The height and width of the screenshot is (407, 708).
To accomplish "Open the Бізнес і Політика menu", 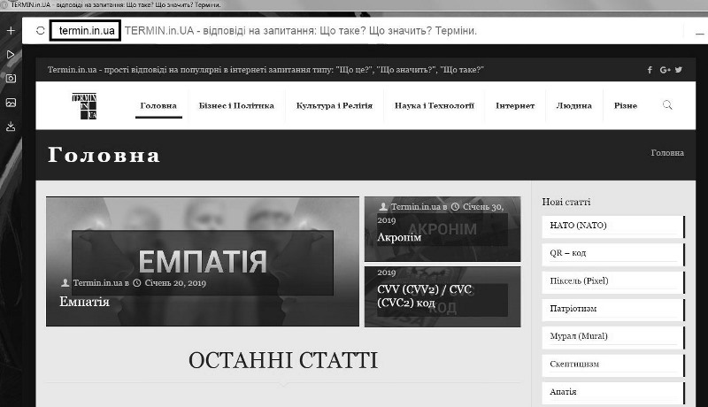I will [x=236, y=105].
